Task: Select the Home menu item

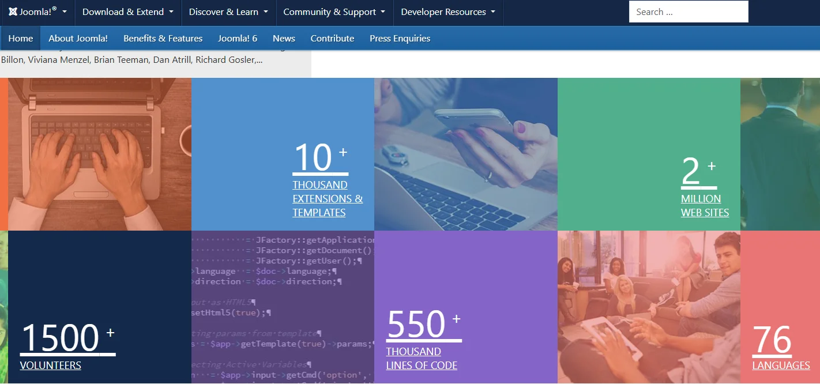Action: (20, 38)
